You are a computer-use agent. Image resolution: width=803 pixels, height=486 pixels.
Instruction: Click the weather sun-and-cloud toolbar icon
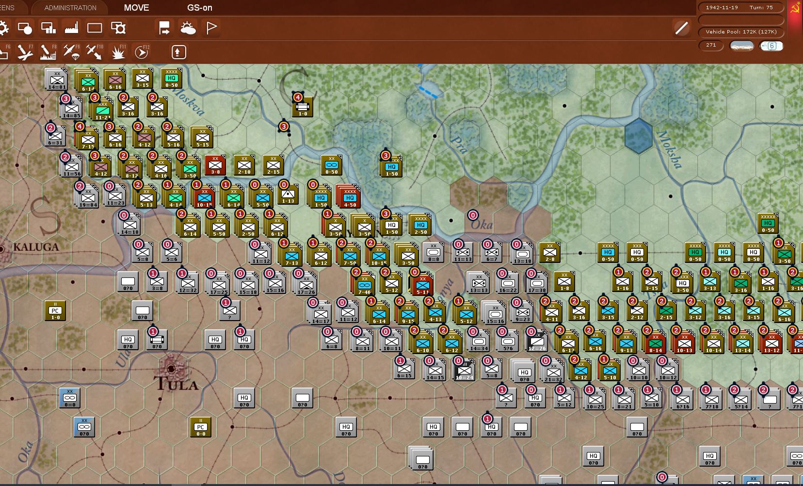pos(188,28)
